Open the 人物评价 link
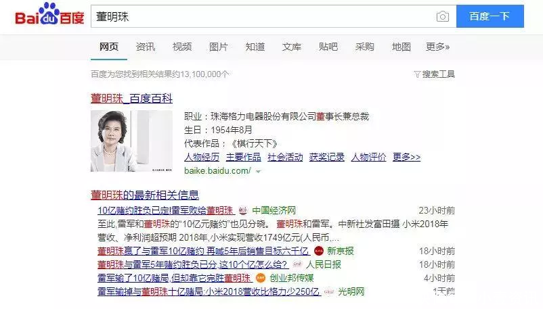The width and height of the screenshot is (543, 309). tap(368, 157)
